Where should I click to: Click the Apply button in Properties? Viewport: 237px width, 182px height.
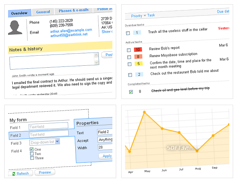(x=106, y=156)
